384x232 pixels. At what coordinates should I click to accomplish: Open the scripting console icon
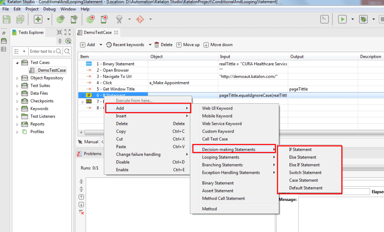(x=324, y=19)
